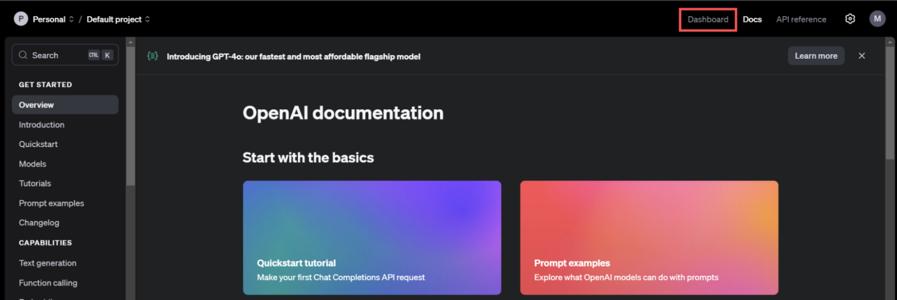
Task: Click the CAPABILITIES section label
Action: pyautogui.click(x=45, y=242)
